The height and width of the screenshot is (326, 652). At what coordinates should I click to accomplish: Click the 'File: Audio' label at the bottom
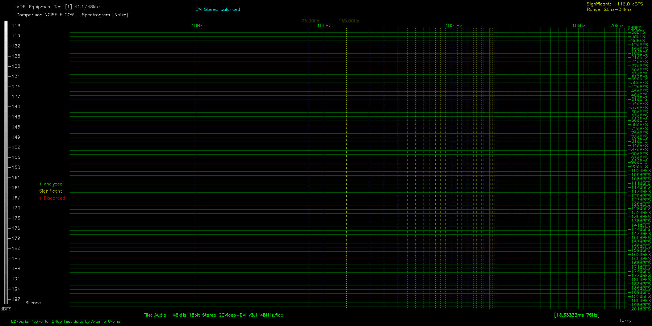[155, 315]
